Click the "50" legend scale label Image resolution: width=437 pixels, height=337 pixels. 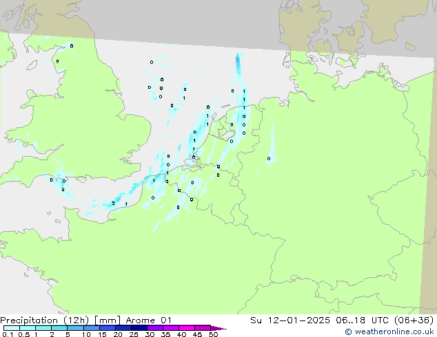coord(213,334)
